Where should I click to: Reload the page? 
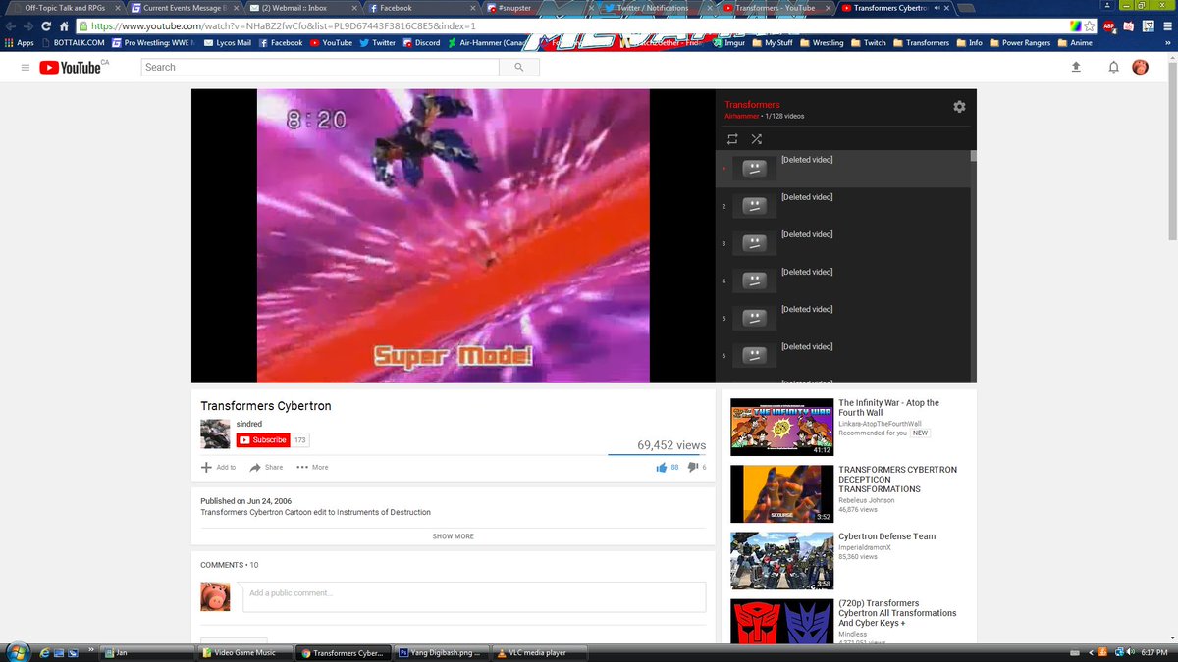pos(46,26)
